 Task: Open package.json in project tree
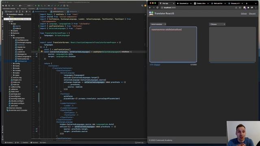click(15, 94)
